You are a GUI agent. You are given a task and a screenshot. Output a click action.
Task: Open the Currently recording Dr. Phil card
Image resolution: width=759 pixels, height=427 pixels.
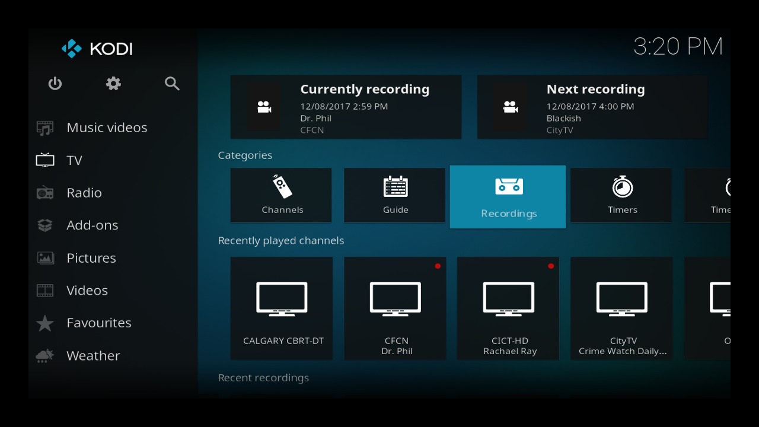click(x=346, y=107)
